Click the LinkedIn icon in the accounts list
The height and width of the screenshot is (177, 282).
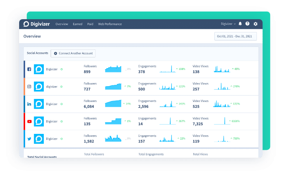(29, 104)
